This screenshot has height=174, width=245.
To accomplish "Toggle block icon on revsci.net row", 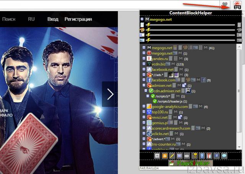I will (149, 117).
